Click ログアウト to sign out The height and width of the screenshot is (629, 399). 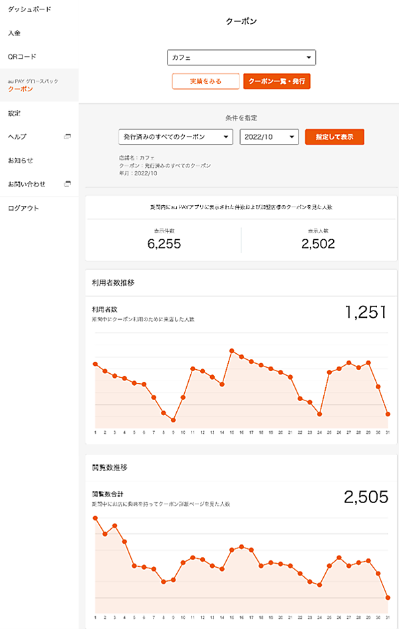coord(24,208)
